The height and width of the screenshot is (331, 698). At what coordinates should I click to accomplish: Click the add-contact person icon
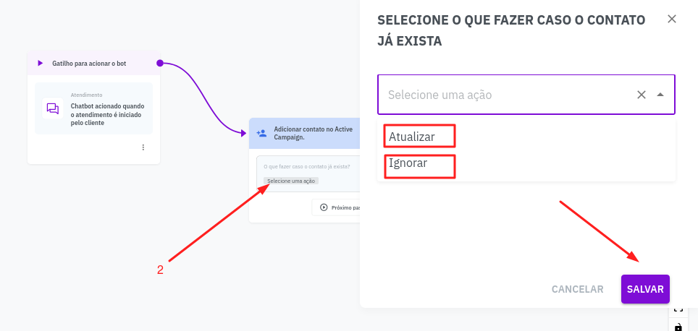pyautogui.click(x=261, y=133)
